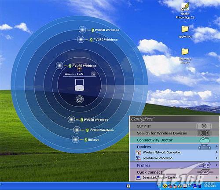
Task: Open the Profiles menu section
Action: click(174, 165)
